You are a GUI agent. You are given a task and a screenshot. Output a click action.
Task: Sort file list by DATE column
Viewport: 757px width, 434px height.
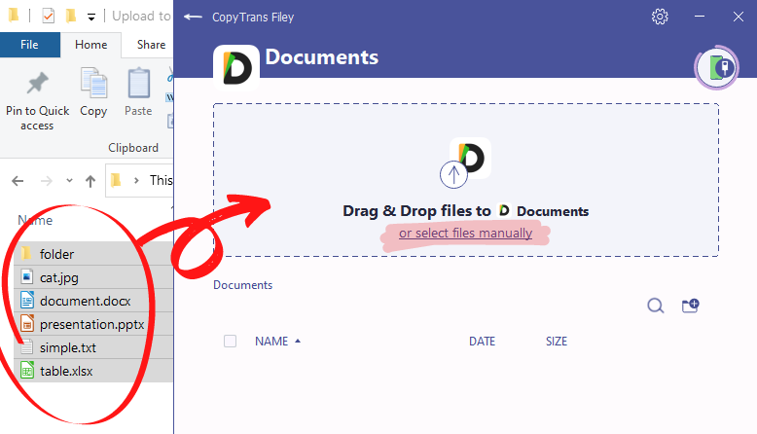[482, 342]
